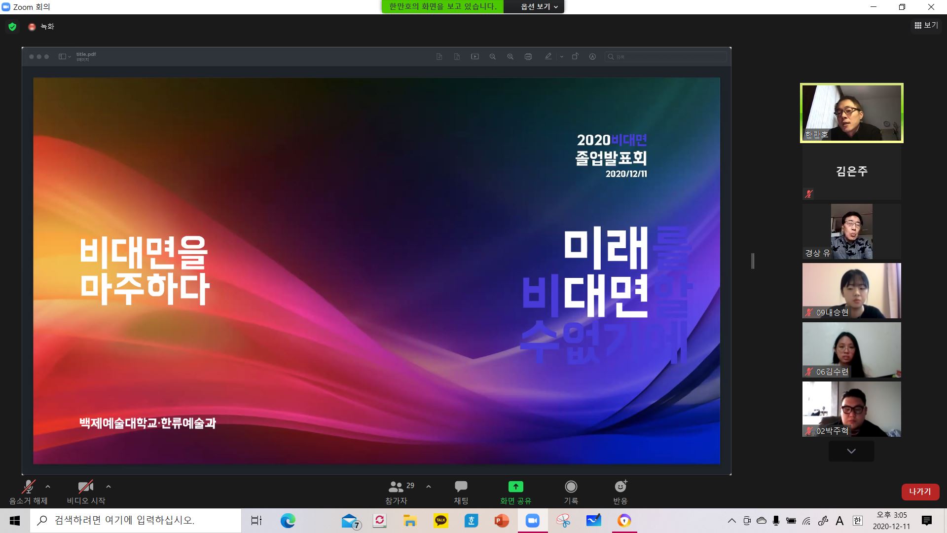
Task: Expand participants options arrow
Action: [429, 487]
